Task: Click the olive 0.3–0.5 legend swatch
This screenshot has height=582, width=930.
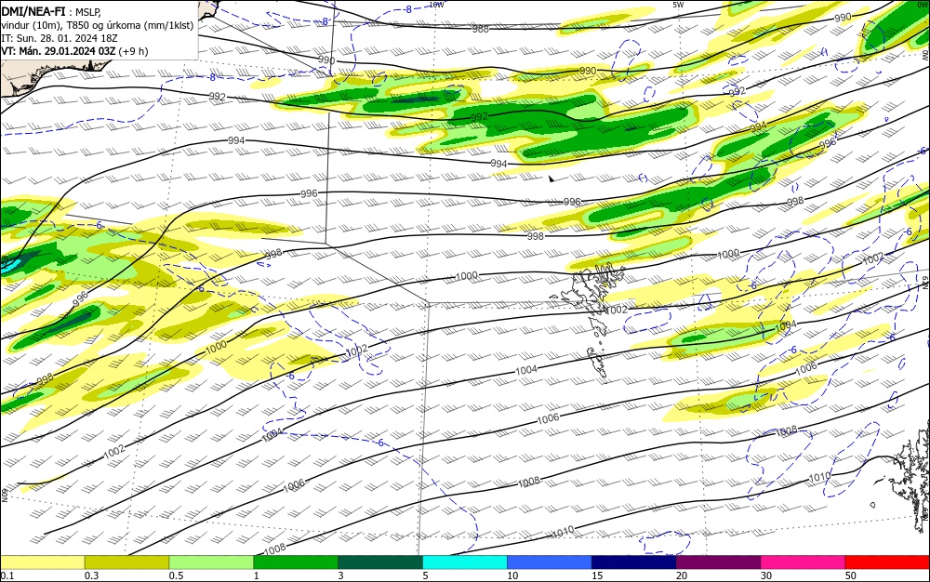Action: tap(126, 562)
